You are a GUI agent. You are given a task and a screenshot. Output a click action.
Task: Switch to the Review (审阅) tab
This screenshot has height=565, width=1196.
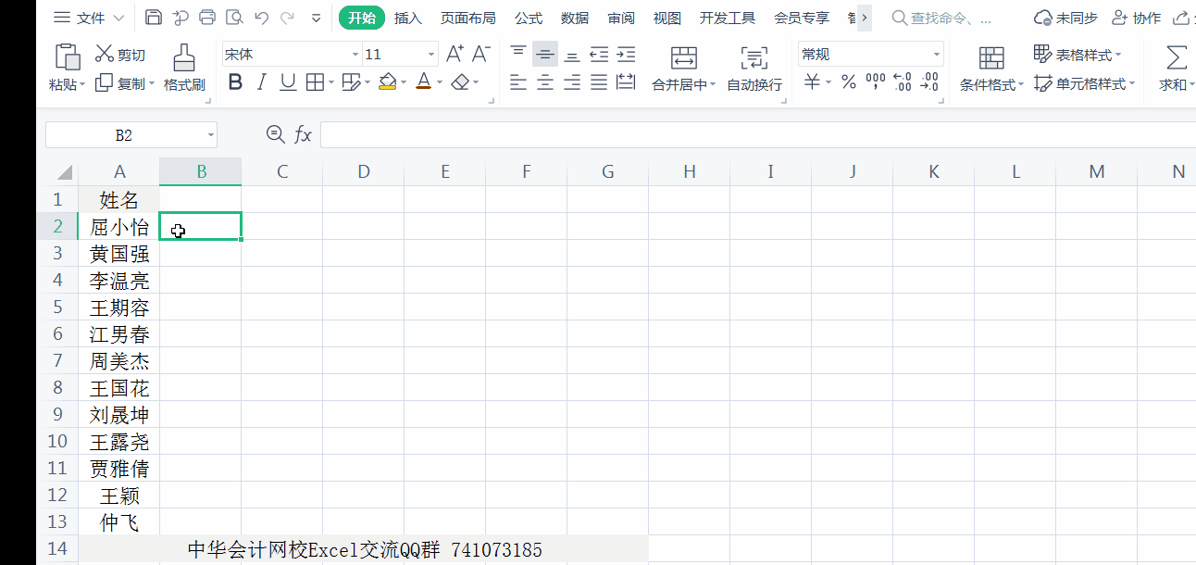621,18
